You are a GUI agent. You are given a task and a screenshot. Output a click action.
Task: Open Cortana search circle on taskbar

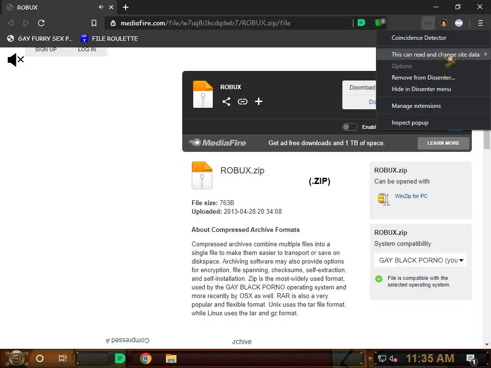tap(40, 358)
